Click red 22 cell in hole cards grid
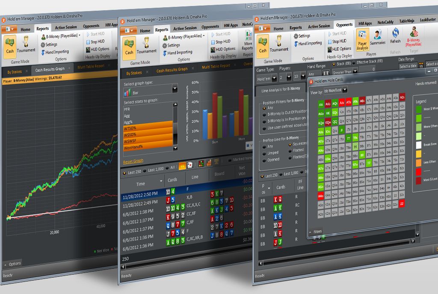Image resolution: width=438 pixels, height=294 pixels. [401, 204]
